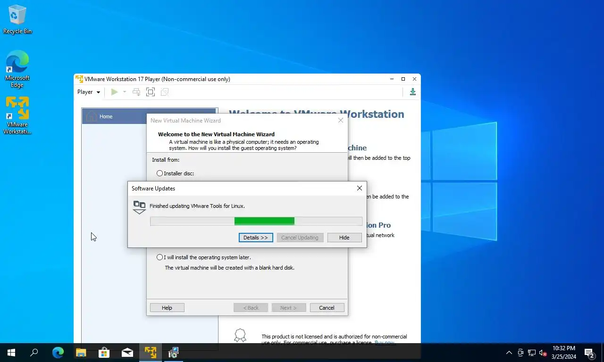Screen dimensions: 604x362
Task: Click the green download updates icon
Action: point(412,92)
